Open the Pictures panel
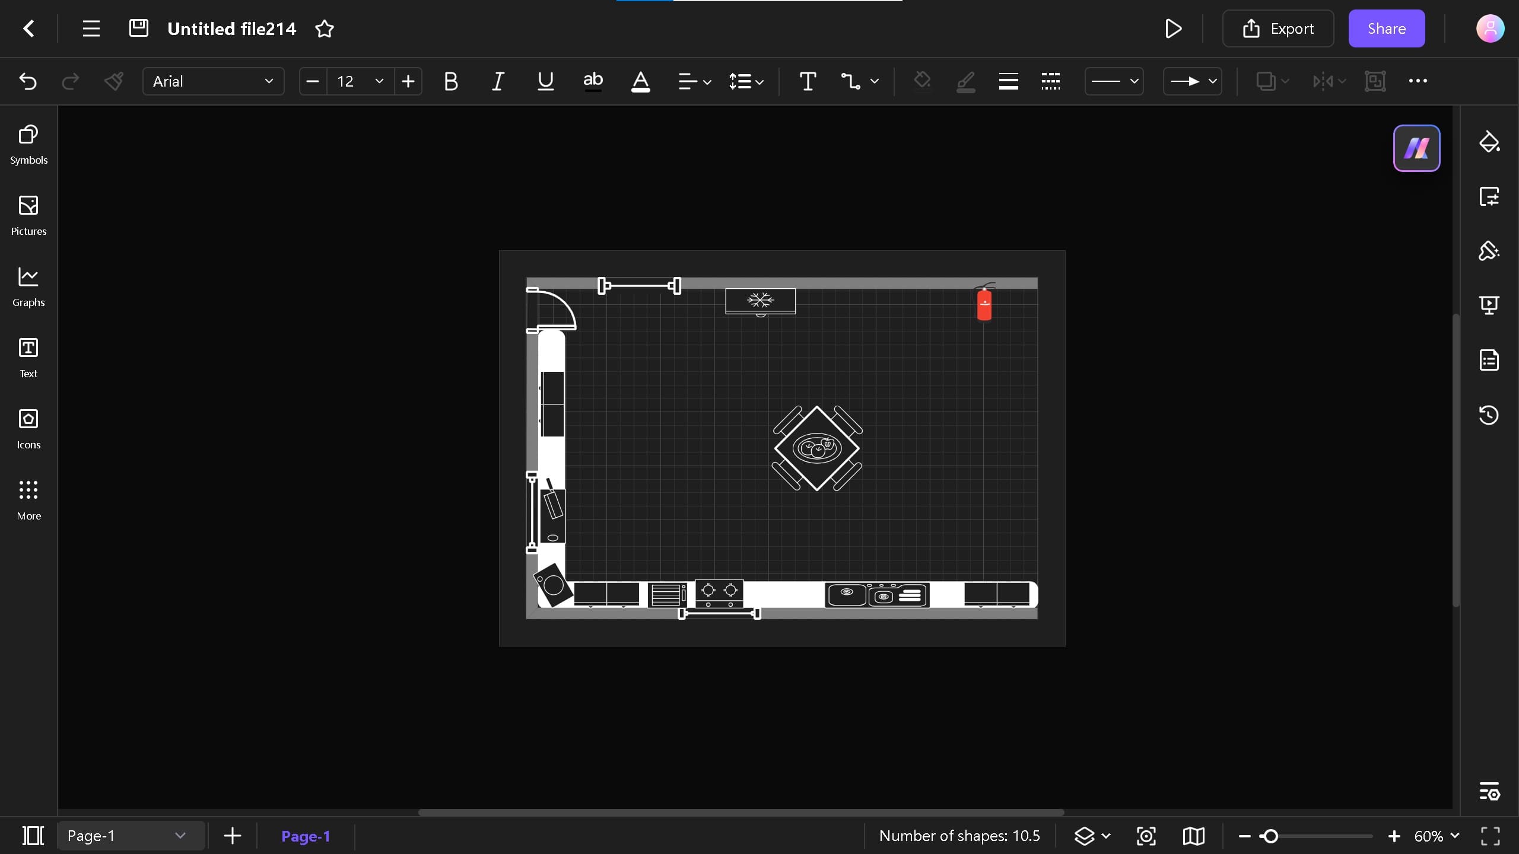Image resolution: width=1519 pixels, height=854 pixels. point(28,216)
